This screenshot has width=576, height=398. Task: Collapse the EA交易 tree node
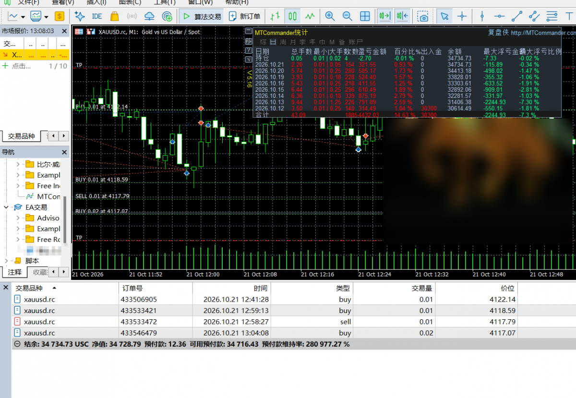coord(7,207)
